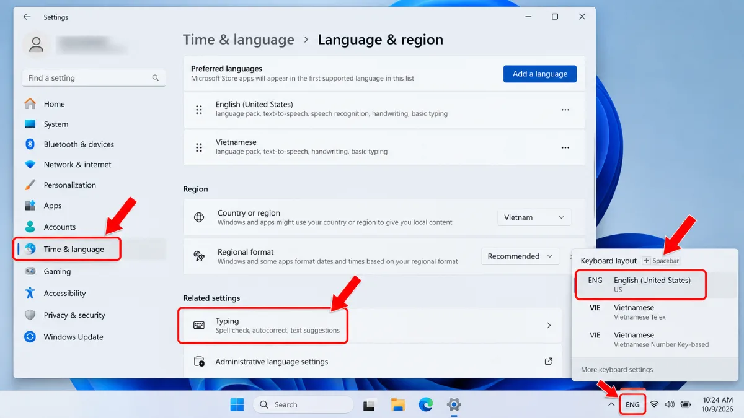Show hidden icons in the system tray
This screenshot has width=744, height=418.
coord(611,404)
